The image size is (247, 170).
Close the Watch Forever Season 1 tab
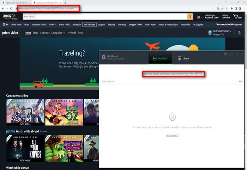pyautogui.click(x=30, y=3)
